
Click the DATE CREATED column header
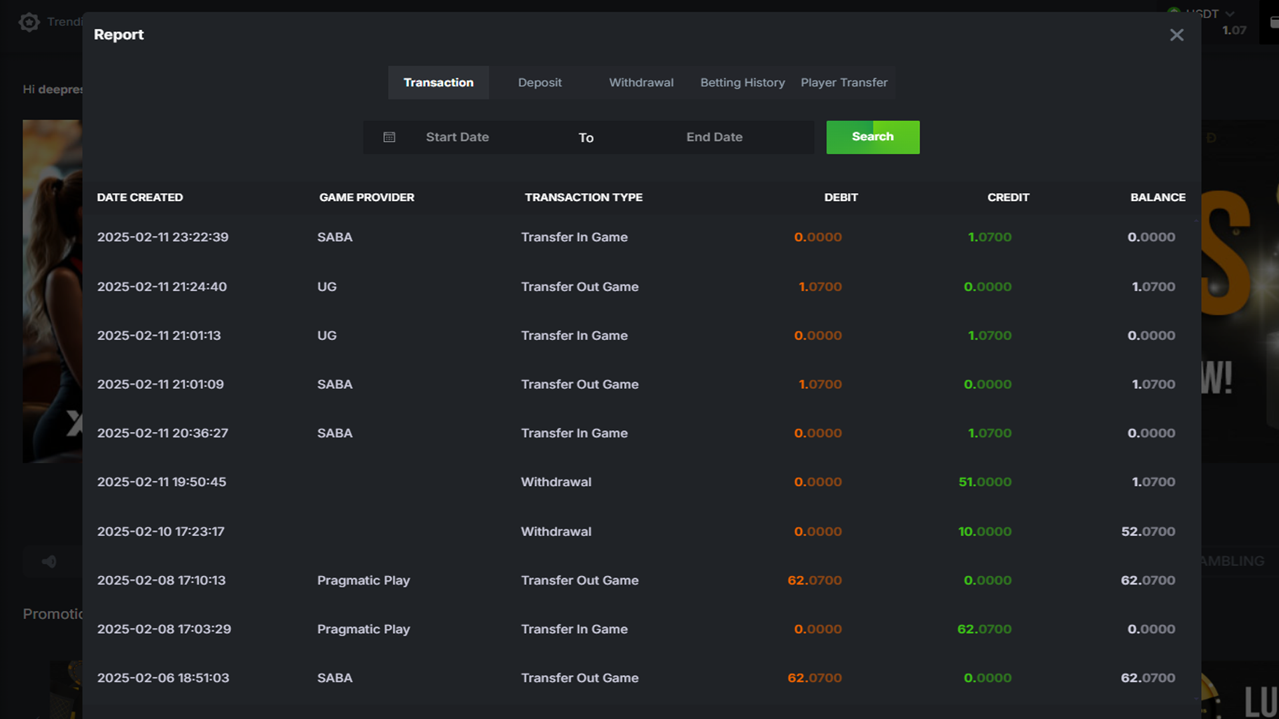tap(140, 197)
